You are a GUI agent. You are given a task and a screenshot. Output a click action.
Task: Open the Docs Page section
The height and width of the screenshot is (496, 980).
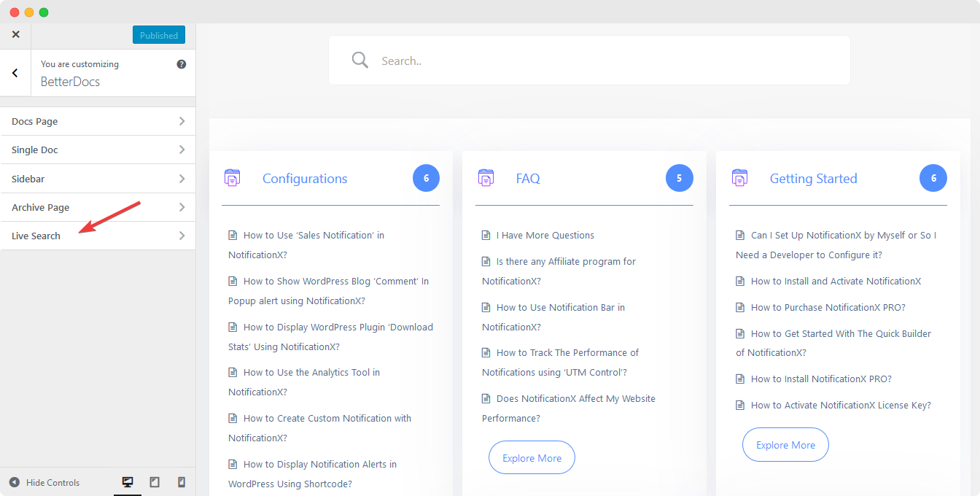tap(98, 121)
